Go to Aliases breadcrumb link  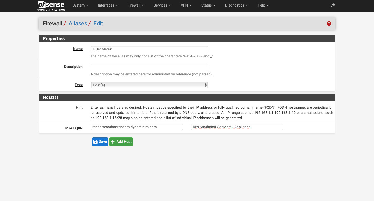pos(78,23)
